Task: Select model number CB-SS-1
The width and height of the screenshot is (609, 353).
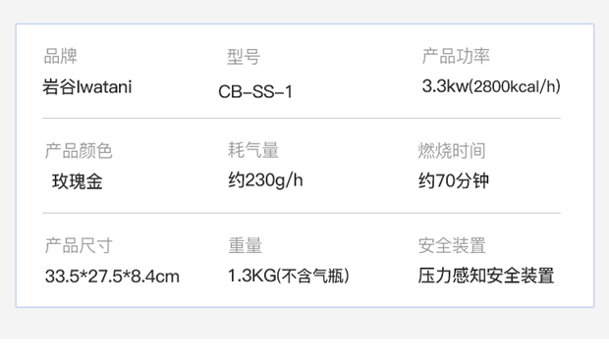Action: pos(255,92)
